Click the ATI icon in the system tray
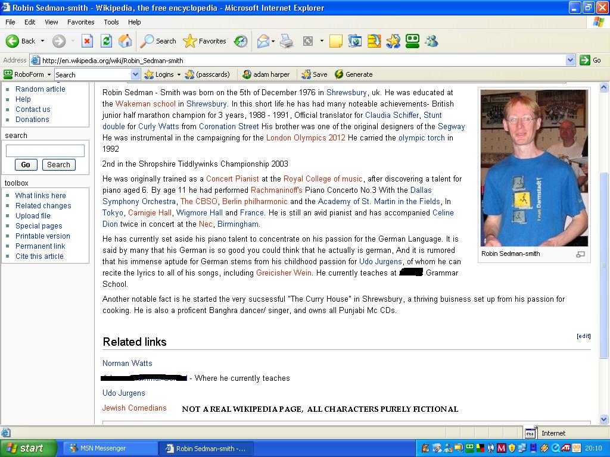 click(x=566, y=448)
